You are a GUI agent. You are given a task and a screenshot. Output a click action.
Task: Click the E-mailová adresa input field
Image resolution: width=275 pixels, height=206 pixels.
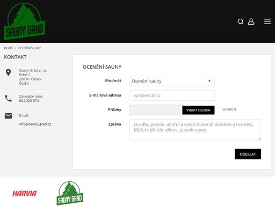[172, 95]
